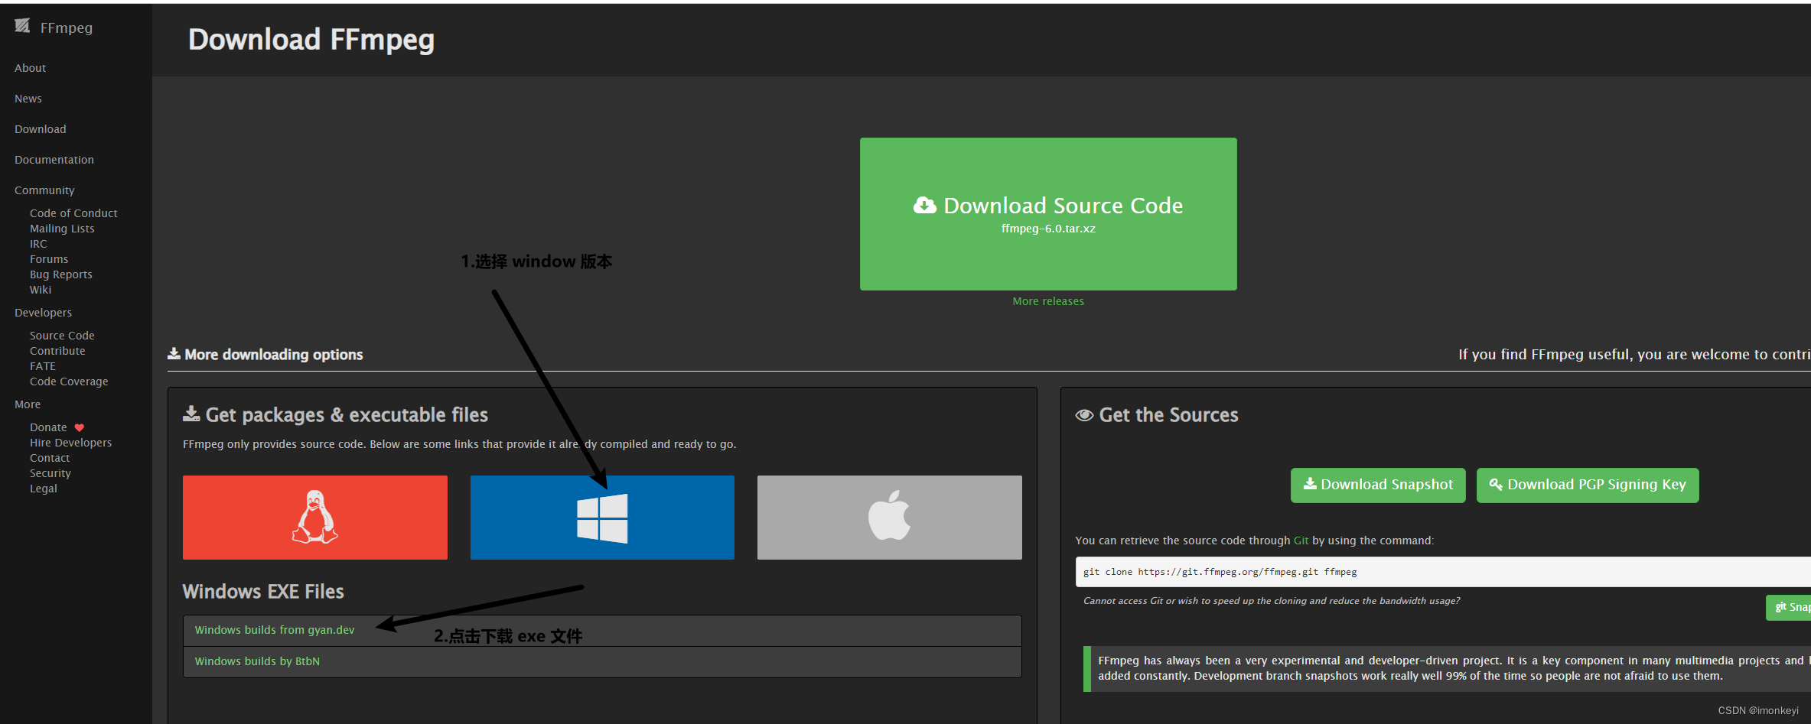Click the Download Source Code button
1811x724 pixels.
pos(1048,214)
